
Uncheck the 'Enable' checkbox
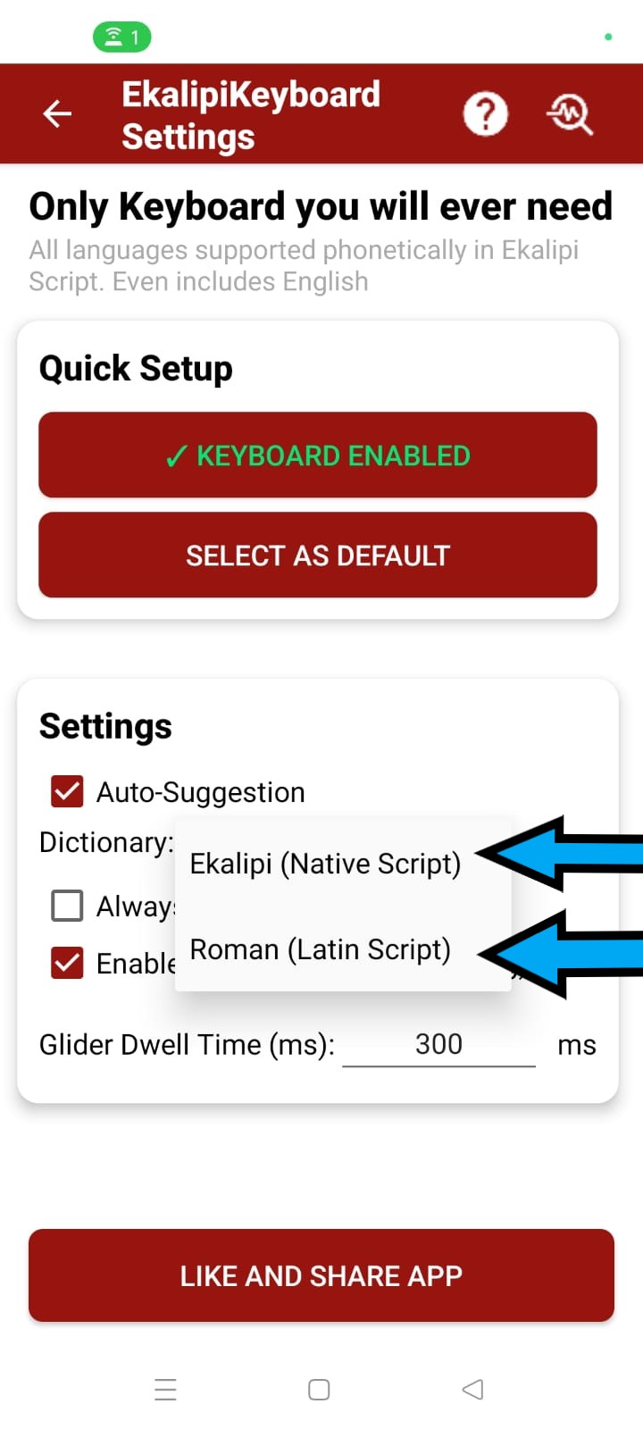pos(68,963)
